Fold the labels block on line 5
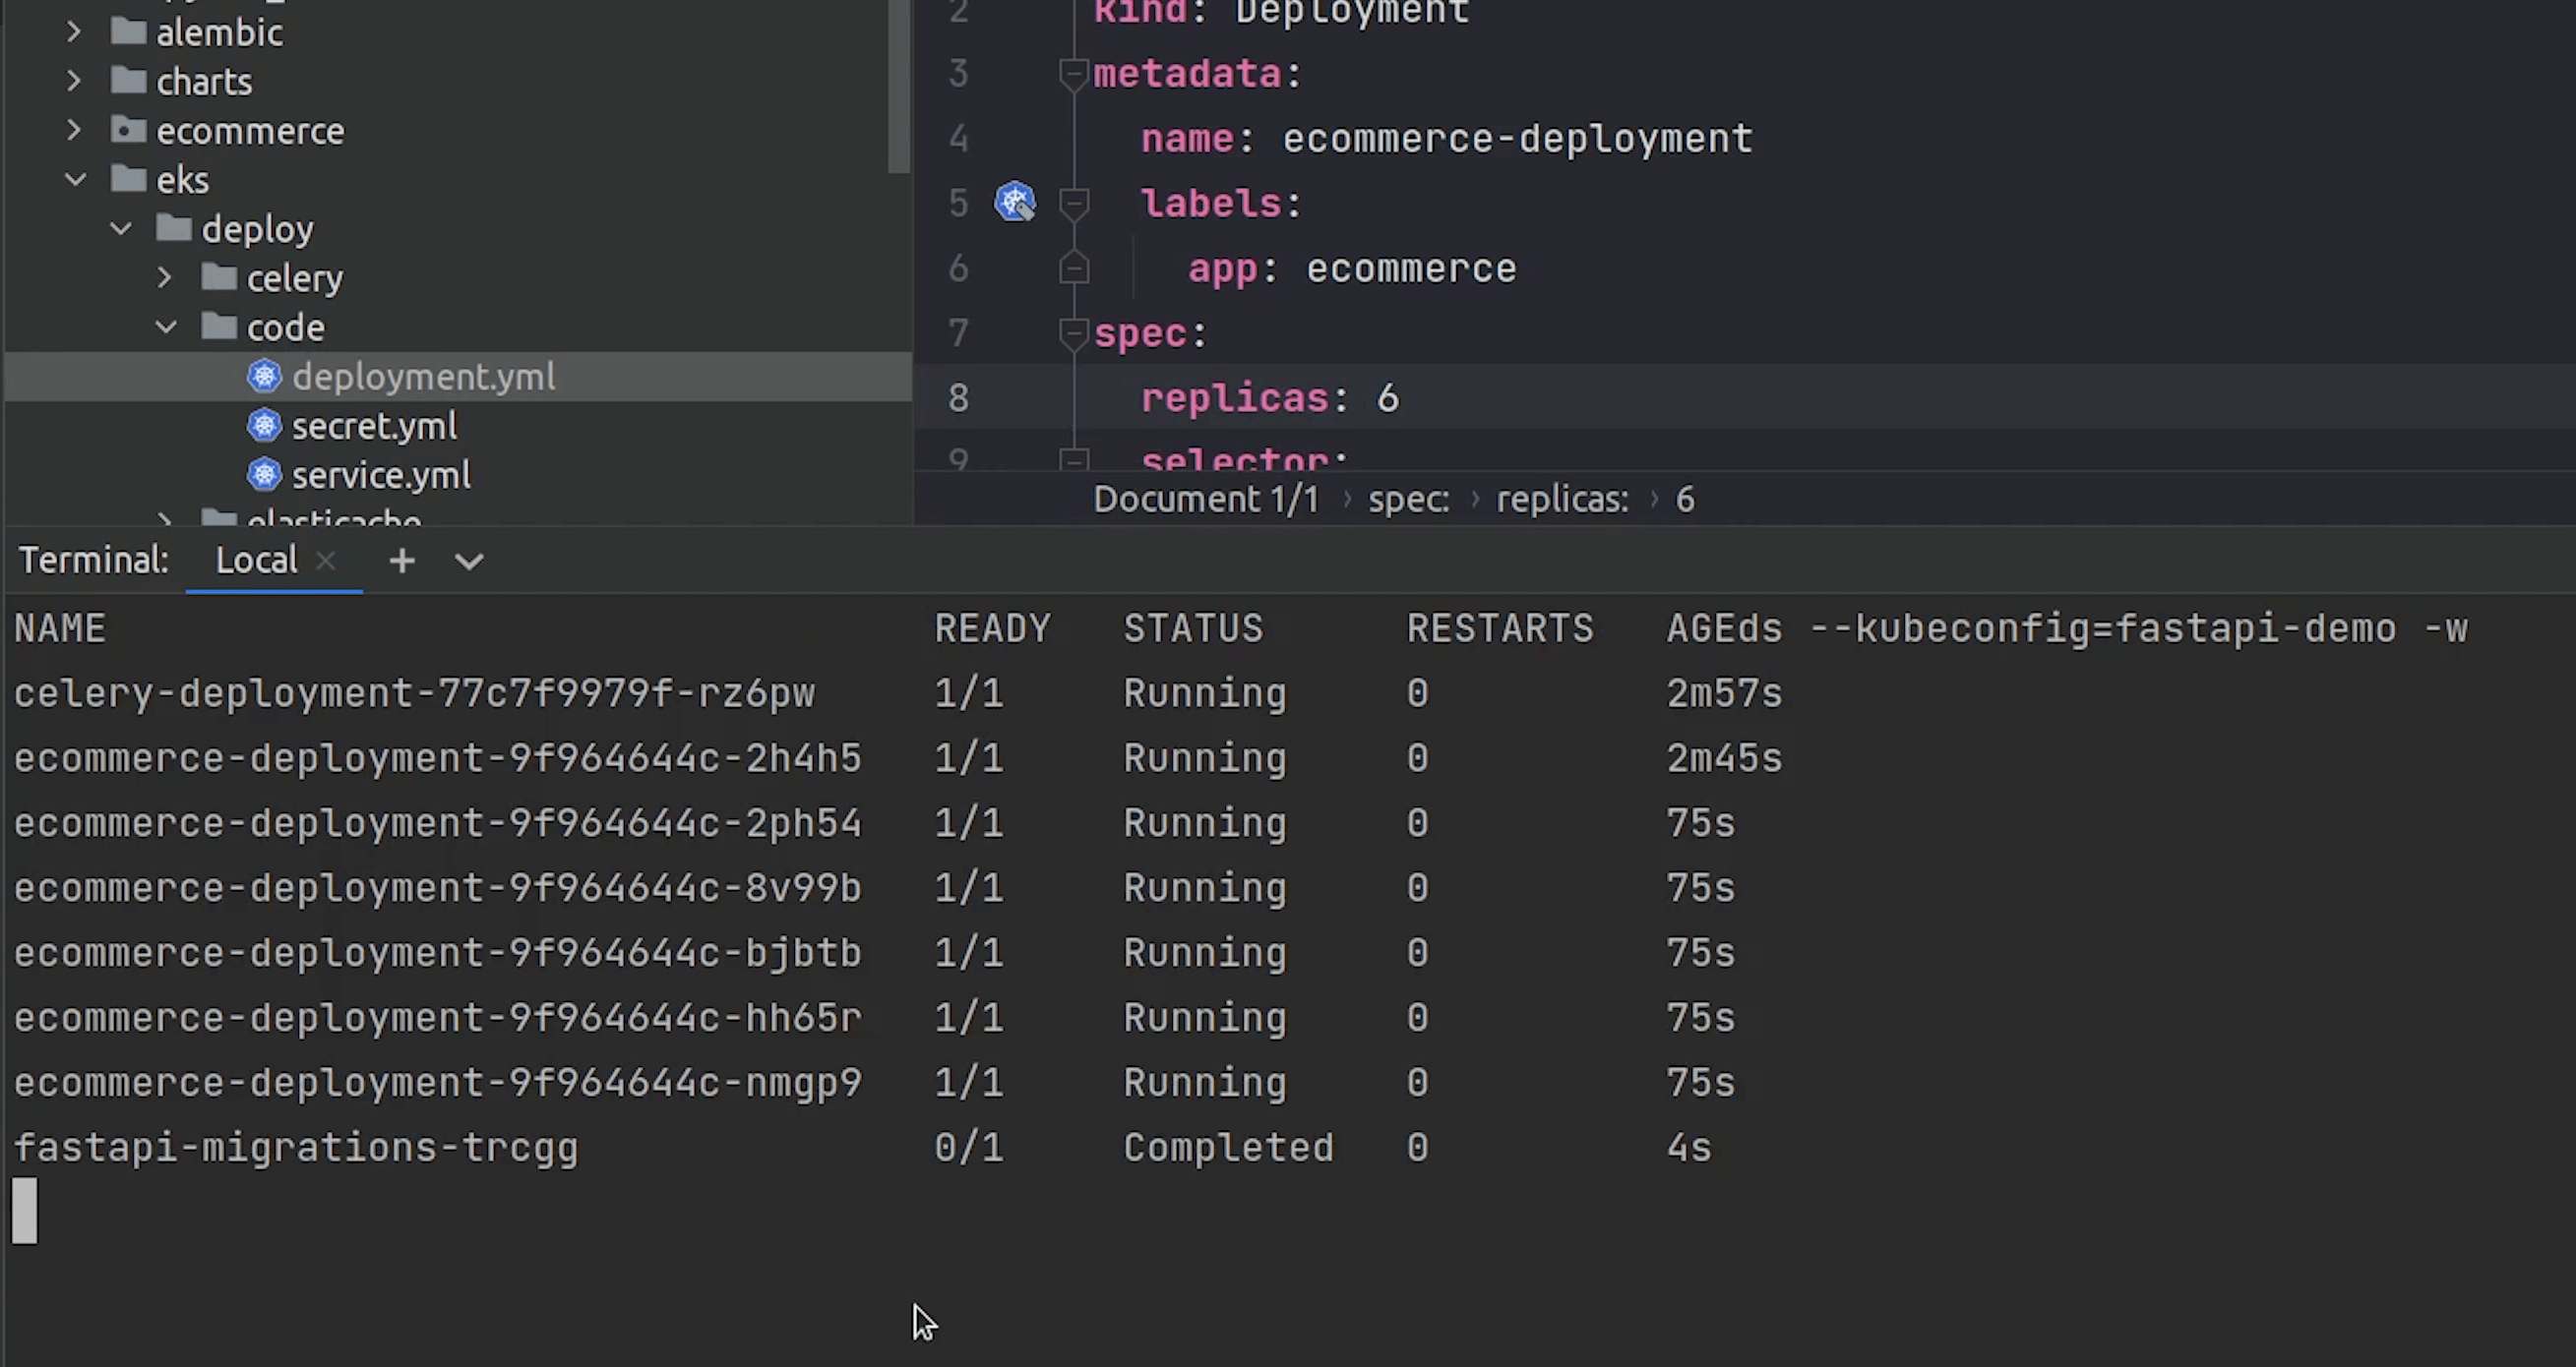2576x1367 pixels. coord(1073,203)
